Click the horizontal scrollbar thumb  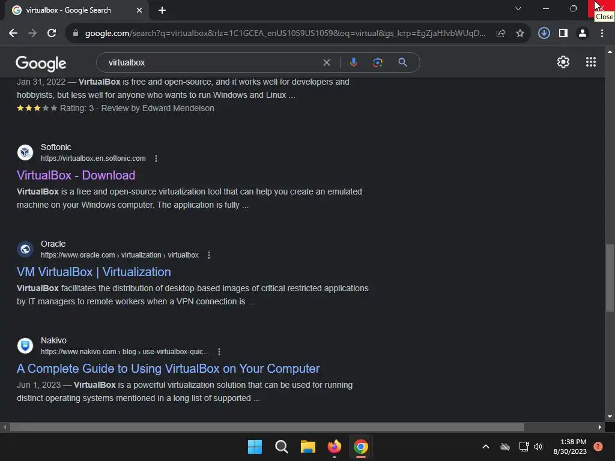[x=267, y=427]
